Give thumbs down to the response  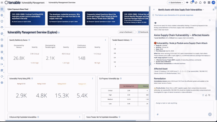(209, 95)
